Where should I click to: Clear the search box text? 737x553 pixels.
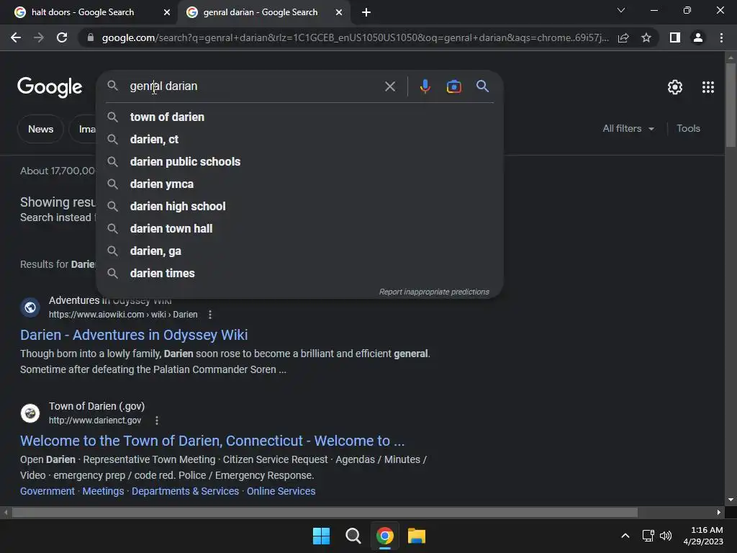pyautogui.click(x=390, y=86)
